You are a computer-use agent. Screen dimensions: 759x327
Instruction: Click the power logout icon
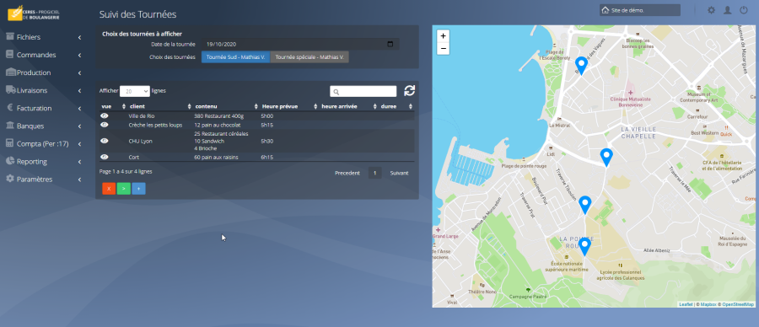click(x=744, y=9)
